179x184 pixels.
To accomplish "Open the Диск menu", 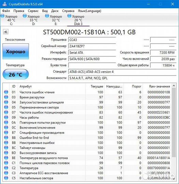I will 55,11.
